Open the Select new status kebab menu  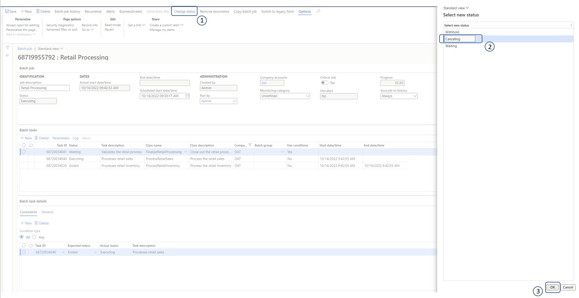[571, 25]
